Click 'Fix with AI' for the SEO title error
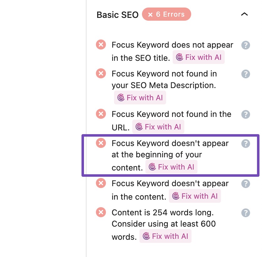Image resolution: width=262 pixels, height=257 pixels. (x=199, y=57)
